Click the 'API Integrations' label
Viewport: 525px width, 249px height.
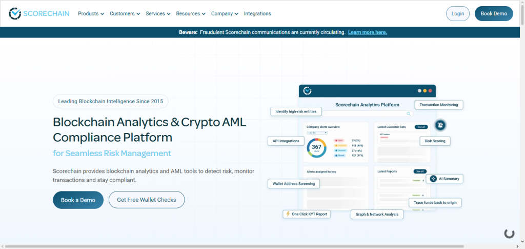coord(286,141)
